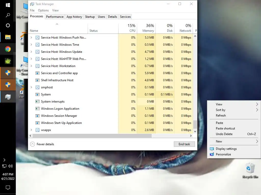
Task: Switch to the Startup tab
Action: point(90,17)
